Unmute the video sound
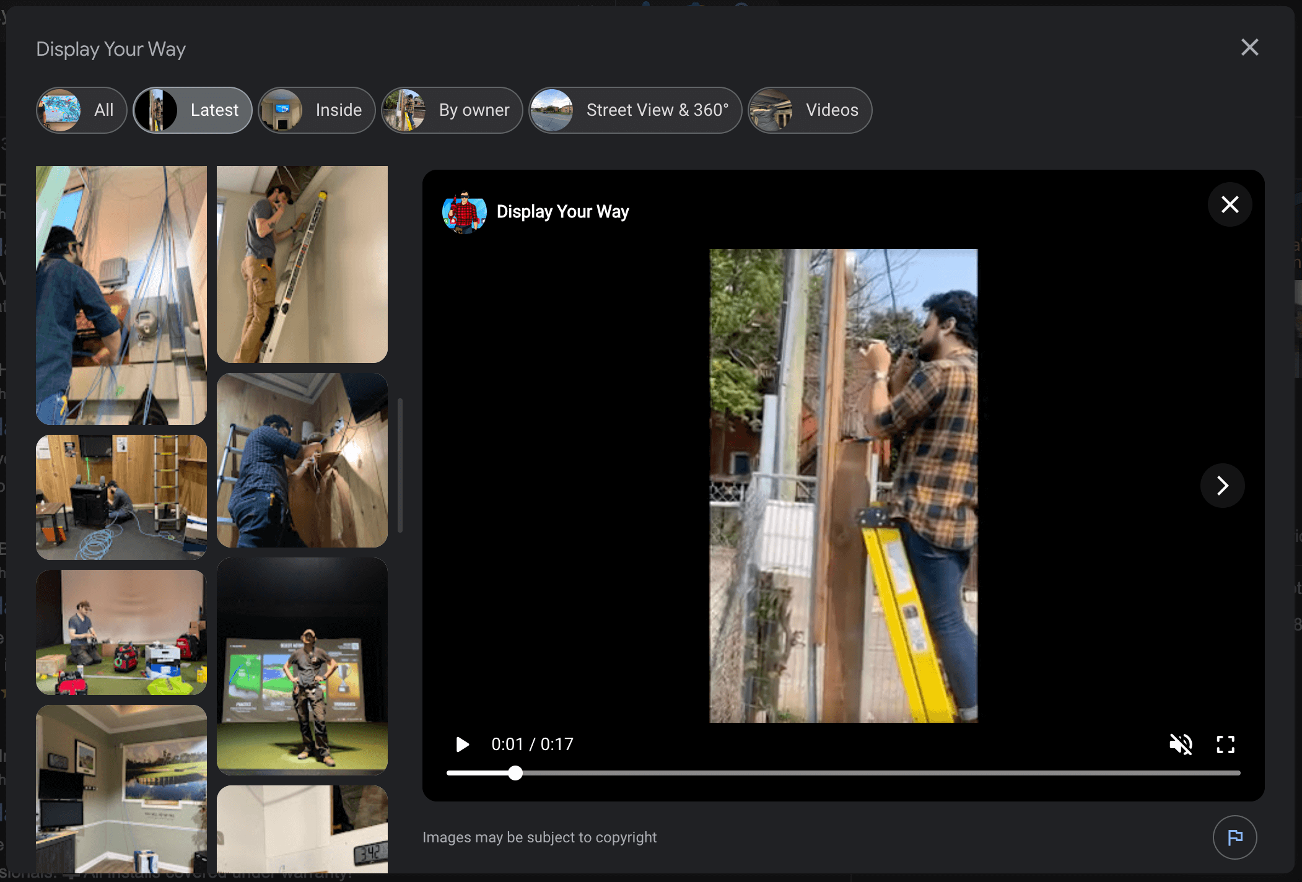 point(1180,744)
